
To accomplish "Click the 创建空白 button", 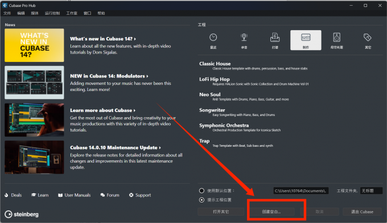I will (271, 212).
